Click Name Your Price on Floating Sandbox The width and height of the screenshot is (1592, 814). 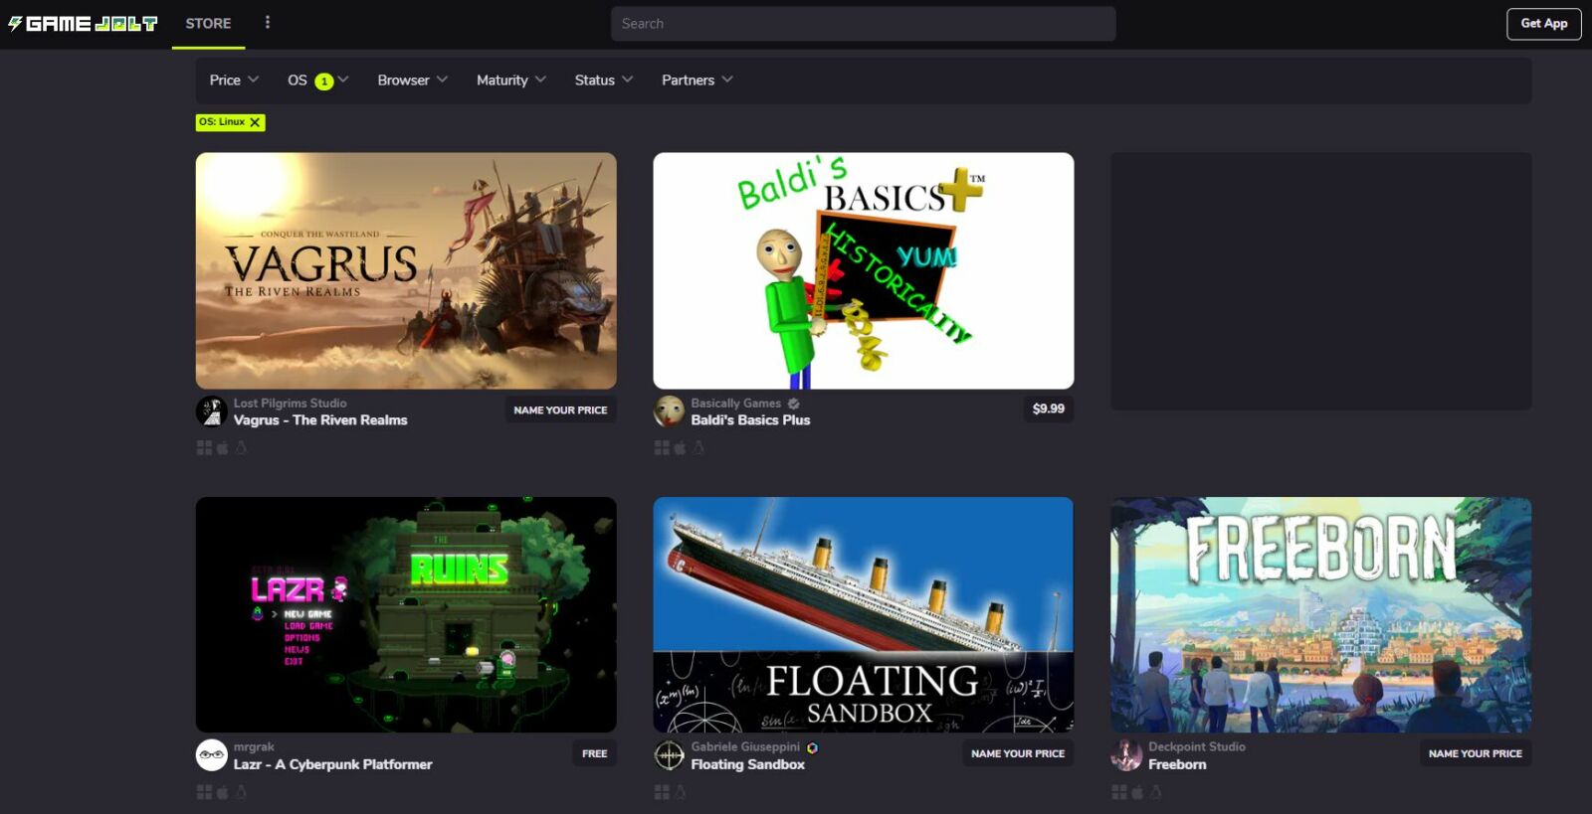1018,754
